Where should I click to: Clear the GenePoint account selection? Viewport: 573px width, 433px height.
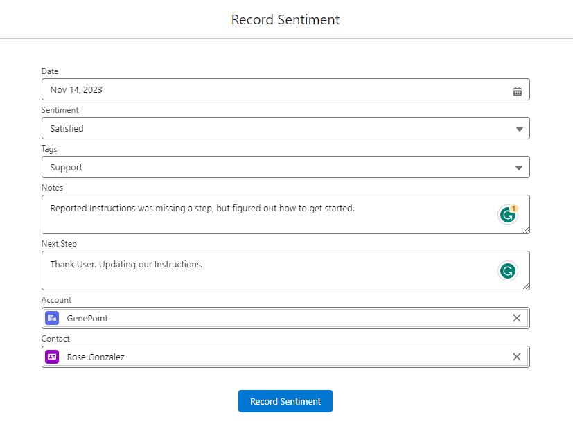516,318
